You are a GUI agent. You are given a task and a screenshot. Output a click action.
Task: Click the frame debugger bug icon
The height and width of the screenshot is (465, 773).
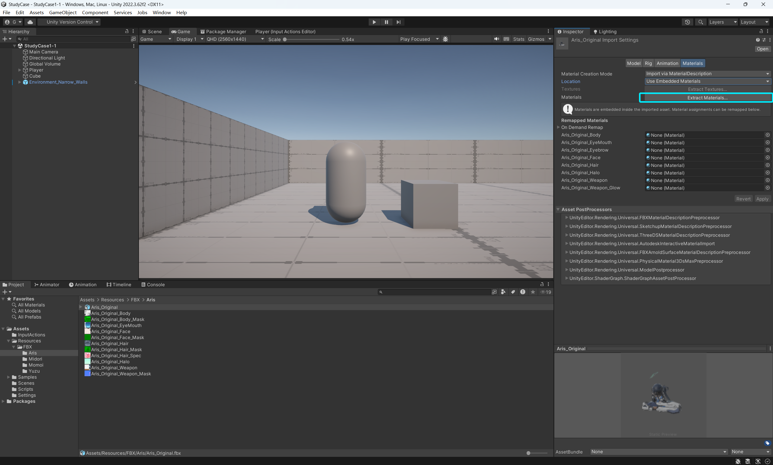coord(445,39)
